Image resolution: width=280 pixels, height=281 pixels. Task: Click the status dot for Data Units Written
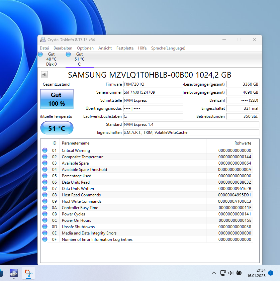[45, 188]
